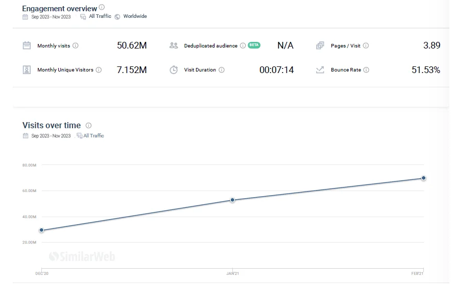Click the 50.62M monthly visits value
Viewport: 455px width, 284px height.
pyautogui.click(x=132, y=45)
